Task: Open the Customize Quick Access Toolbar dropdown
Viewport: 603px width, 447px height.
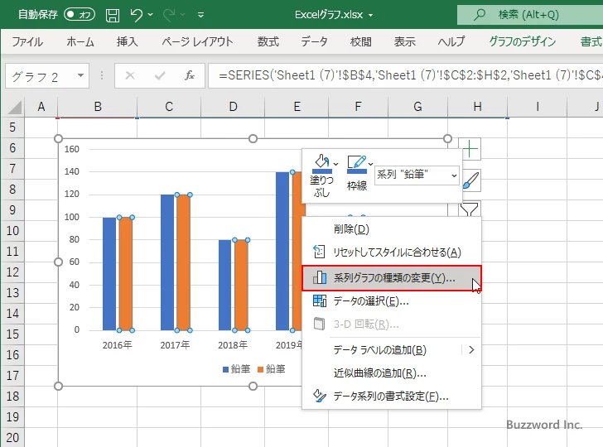Action: [200, 15]
